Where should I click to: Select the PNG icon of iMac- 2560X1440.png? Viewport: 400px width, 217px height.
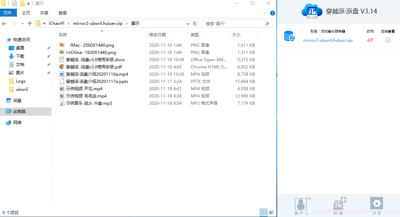pos(62,45)
